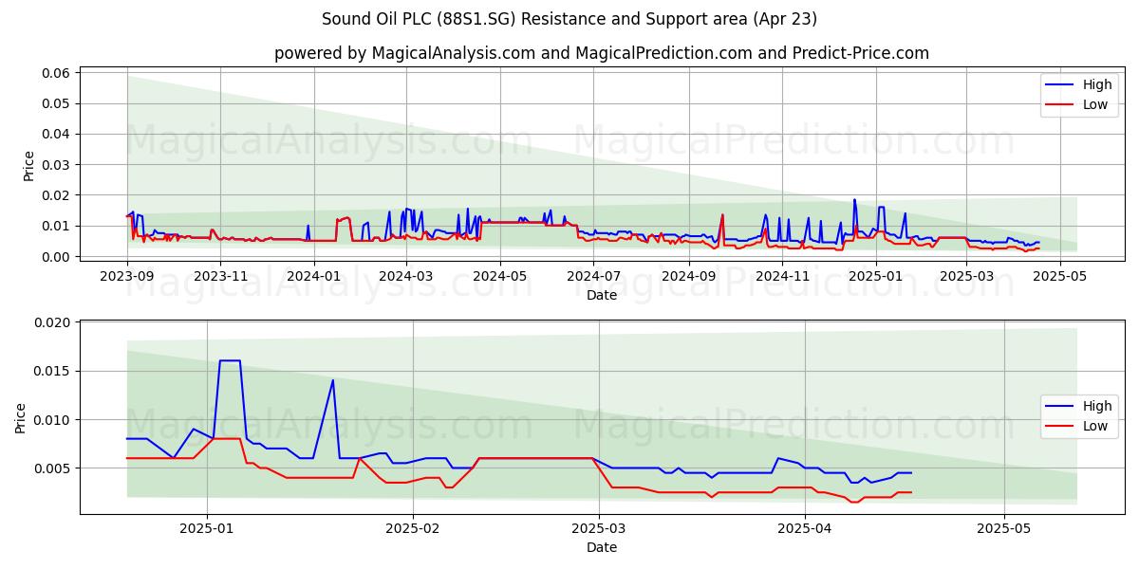Viewport: 1139px width, 569px height.
Task: Click the '2024-09' tick label on the top chart
Action: 688,276
